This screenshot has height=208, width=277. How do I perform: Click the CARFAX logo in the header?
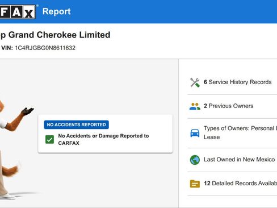click(x=18, y=12)
